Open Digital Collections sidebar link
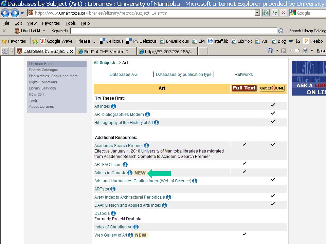Screen dimensions: 326x244 43,82
